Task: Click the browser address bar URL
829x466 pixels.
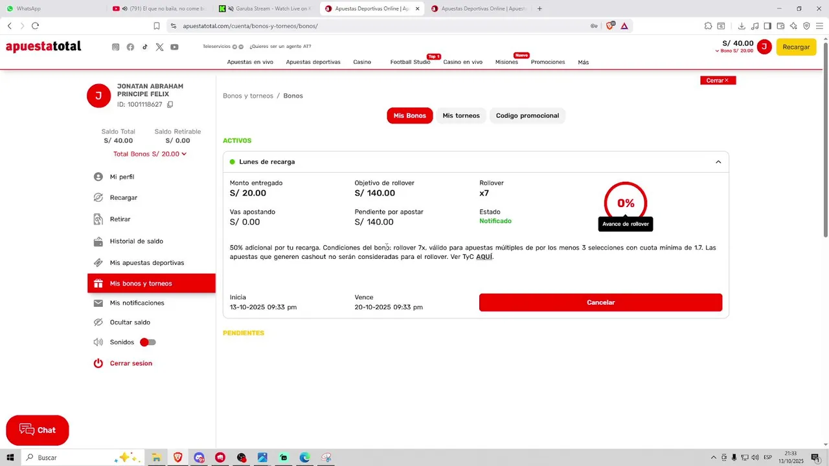Action: coord(250,26)
